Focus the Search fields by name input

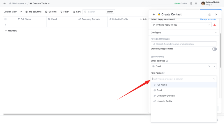(x=184, y=44)
